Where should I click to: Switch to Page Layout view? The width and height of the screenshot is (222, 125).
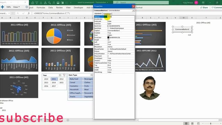click(192, 124)
